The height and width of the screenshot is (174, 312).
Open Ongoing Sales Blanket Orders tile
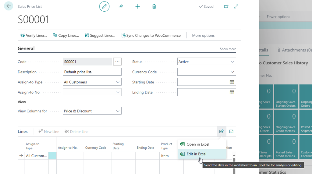pos(286,97)
